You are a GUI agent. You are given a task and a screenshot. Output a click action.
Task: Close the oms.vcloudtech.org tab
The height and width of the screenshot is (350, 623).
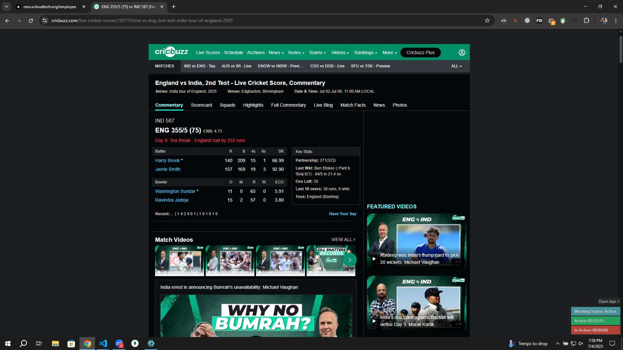click(x=84, y=6)
